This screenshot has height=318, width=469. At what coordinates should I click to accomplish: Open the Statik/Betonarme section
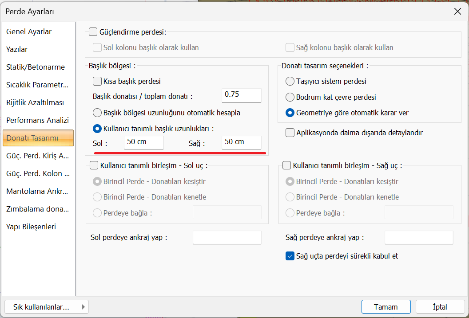click(36, 67)
